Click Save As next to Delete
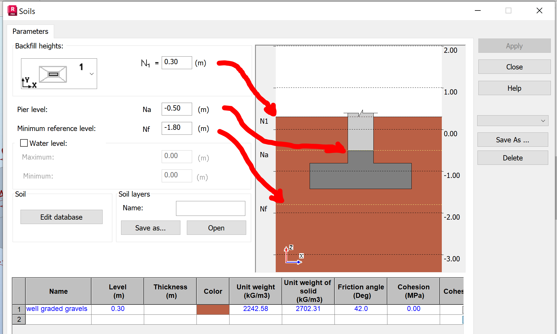The width and height of the screenshot is (557, 334). pos(513,140)
